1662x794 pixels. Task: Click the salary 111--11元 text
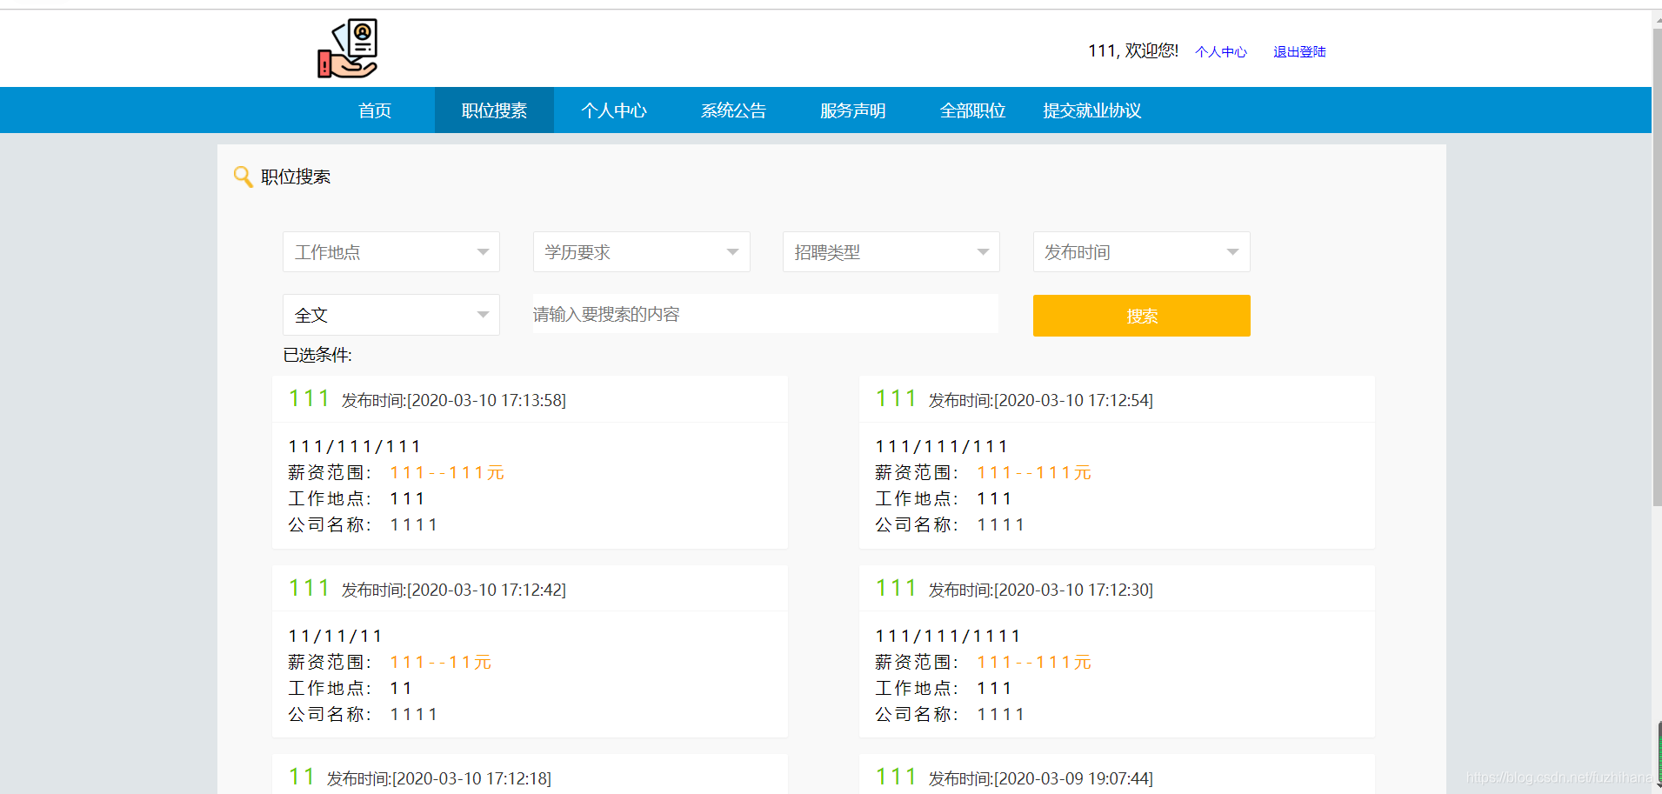tap(441, 662)
